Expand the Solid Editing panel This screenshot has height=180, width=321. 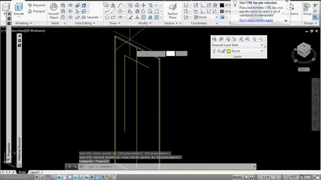coord(85,23)
